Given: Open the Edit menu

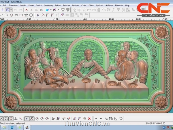Looking at the screenshot, I should tap(5, 5).
